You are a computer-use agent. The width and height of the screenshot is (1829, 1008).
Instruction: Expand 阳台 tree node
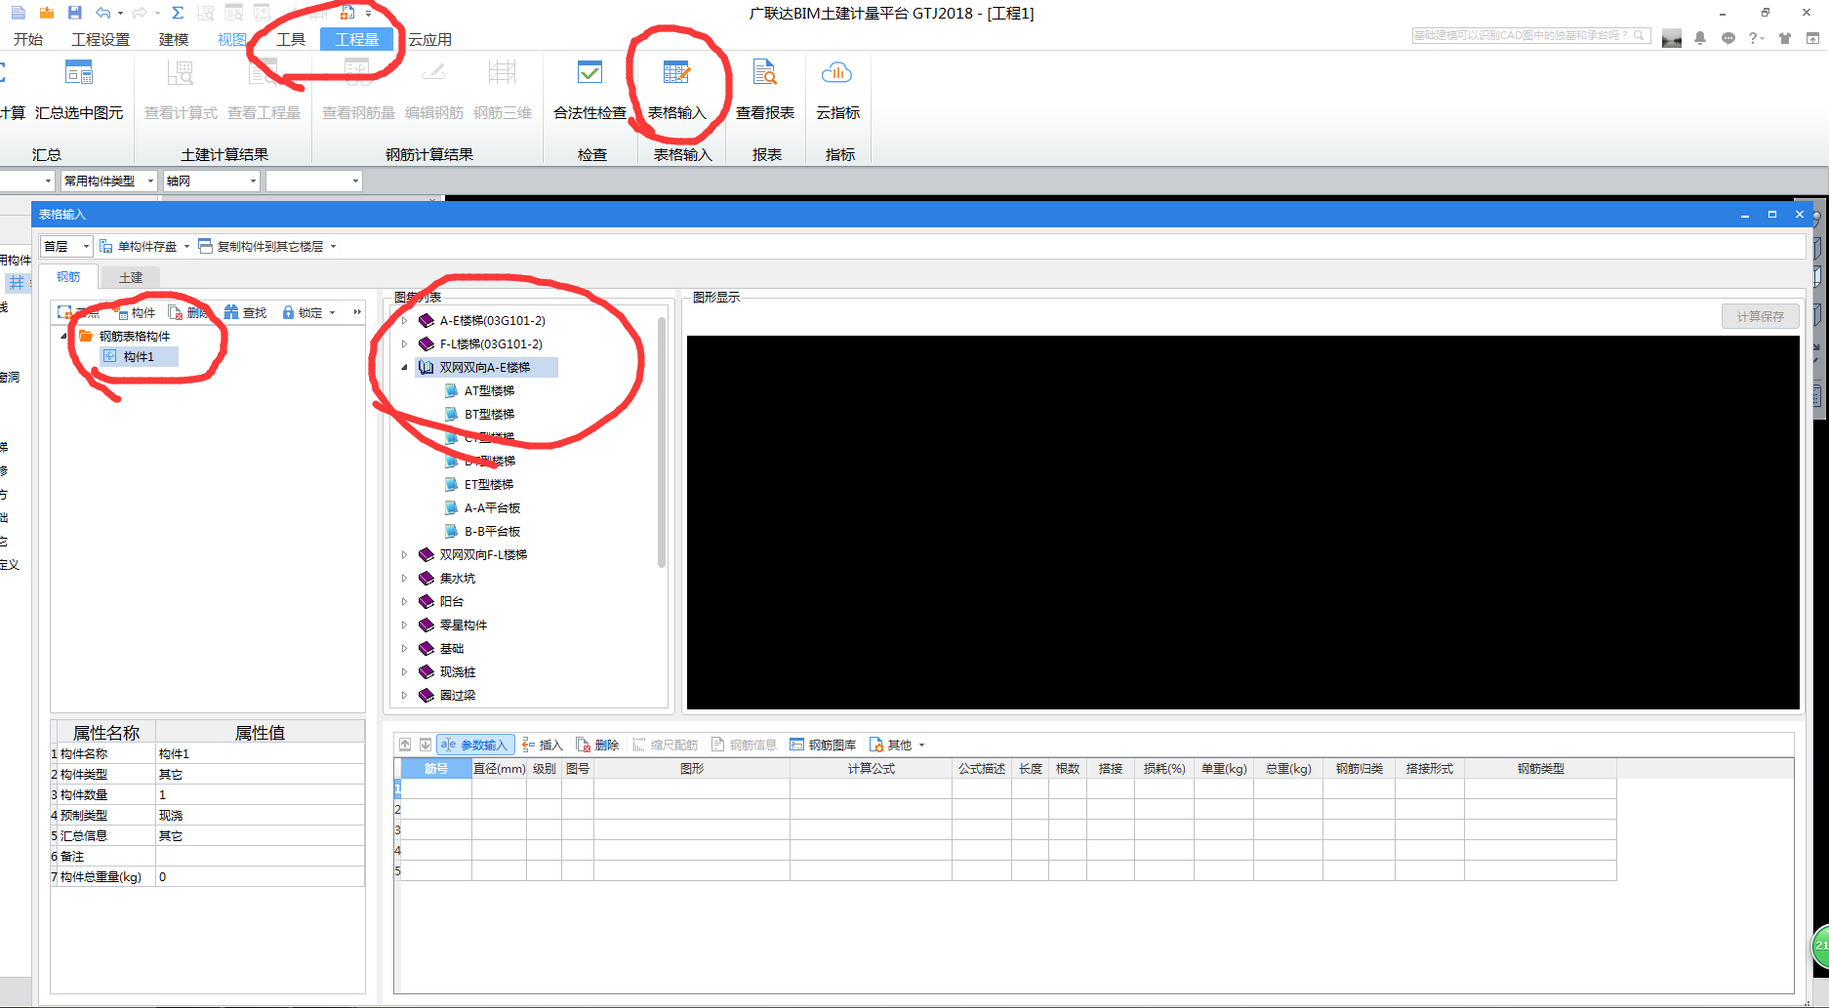[404, 601]
